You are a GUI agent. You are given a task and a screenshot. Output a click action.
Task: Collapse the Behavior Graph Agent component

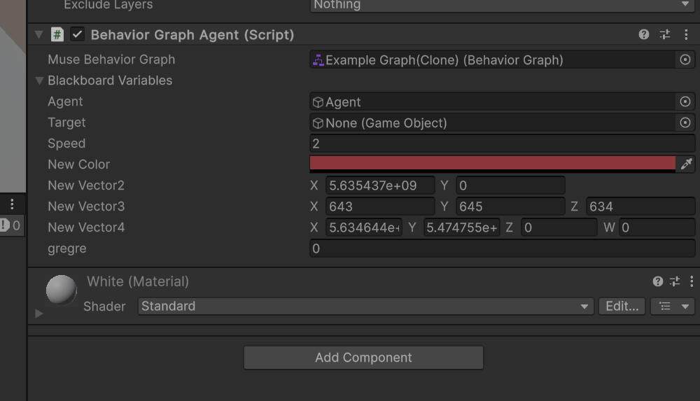[x=38, y=34]
